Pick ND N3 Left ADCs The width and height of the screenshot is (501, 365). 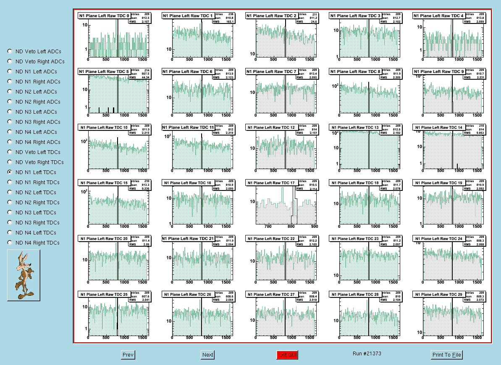(10, 112)
